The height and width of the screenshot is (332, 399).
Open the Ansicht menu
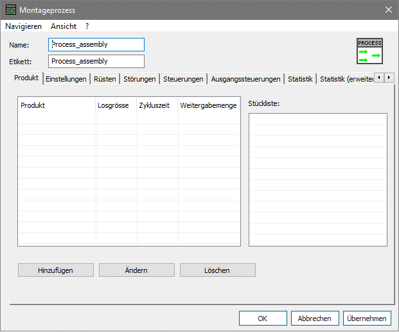click(x=64, y=26)
